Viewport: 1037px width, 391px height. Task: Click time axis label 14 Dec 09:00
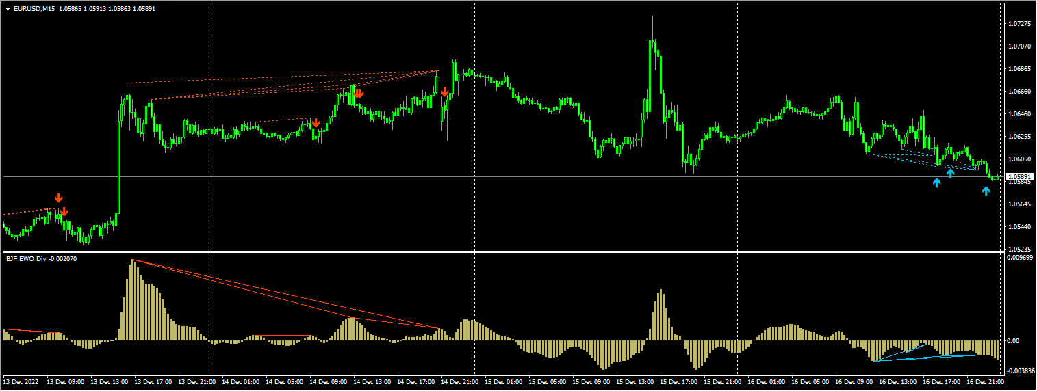[x=329, y=381]
